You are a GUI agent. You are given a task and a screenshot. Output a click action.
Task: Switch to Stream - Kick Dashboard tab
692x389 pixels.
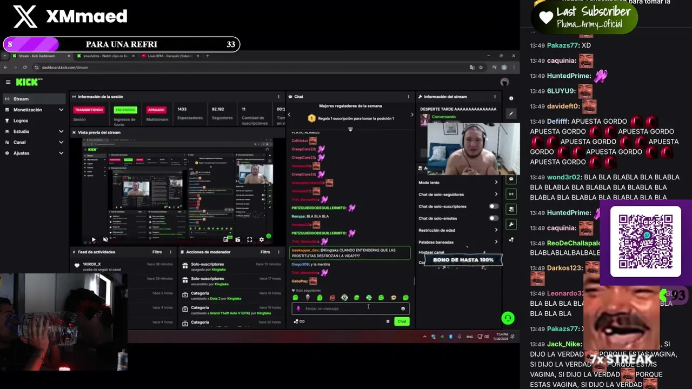41,56
